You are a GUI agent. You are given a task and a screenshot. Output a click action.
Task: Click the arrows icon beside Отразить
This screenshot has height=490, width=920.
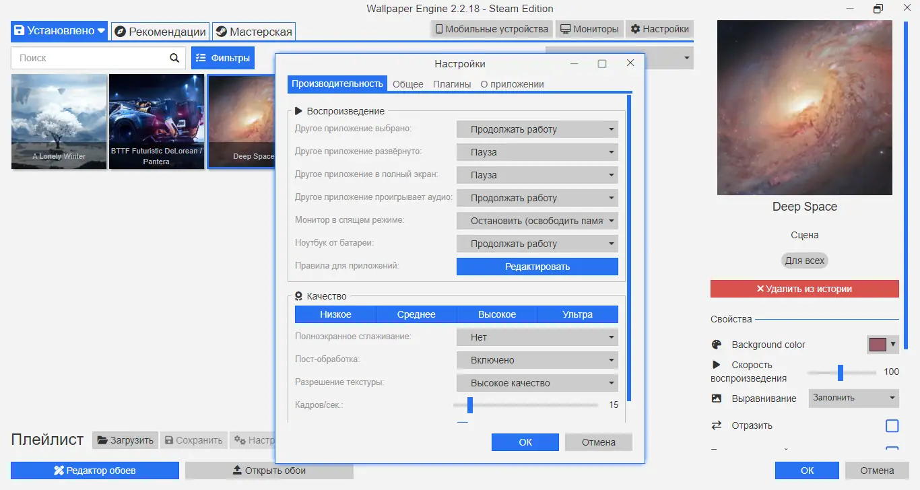717,425
